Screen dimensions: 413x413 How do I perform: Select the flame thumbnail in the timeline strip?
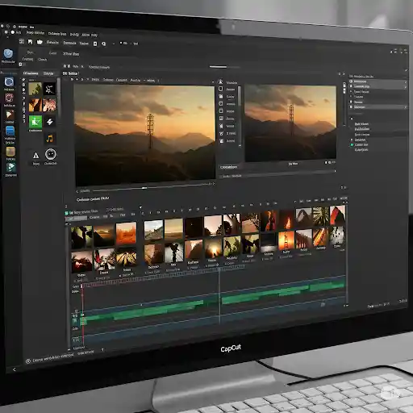point(286,219)
